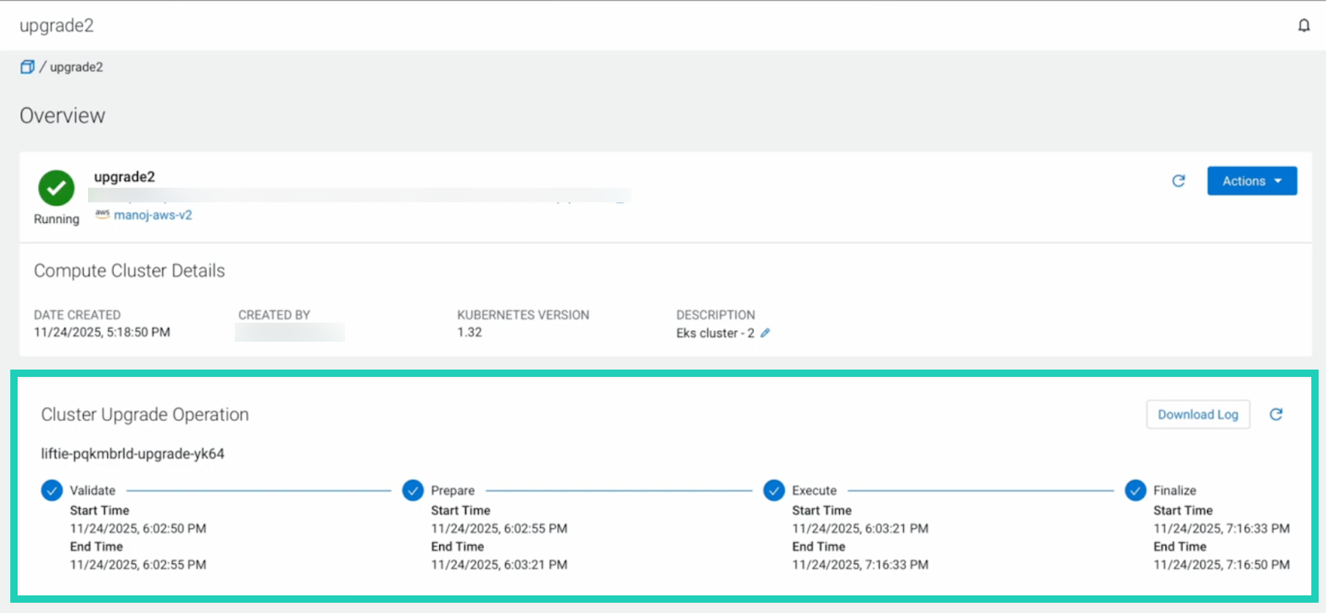Click the Kubernetes version value 1.32

click(x=469, y=332)
